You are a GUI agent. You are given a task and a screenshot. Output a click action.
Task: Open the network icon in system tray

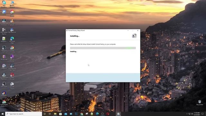click(x=190, y=114)
